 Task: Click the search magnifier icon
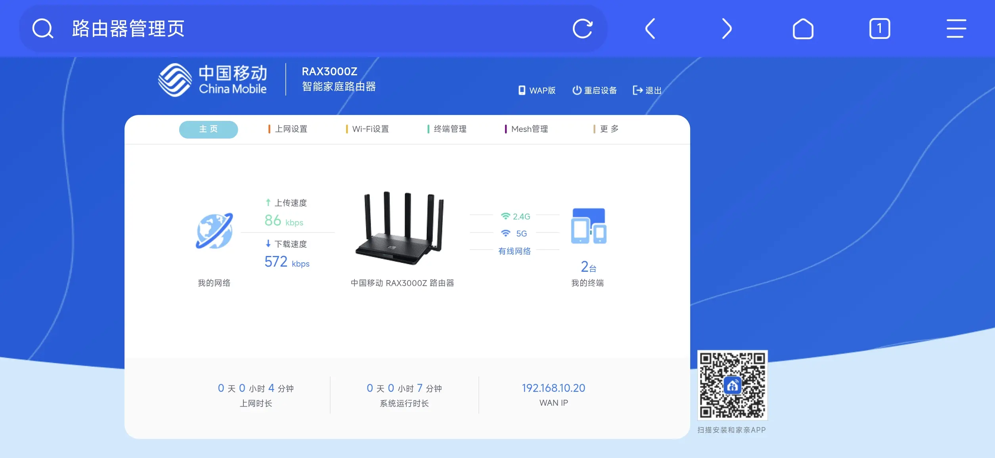tap(42, 29)
